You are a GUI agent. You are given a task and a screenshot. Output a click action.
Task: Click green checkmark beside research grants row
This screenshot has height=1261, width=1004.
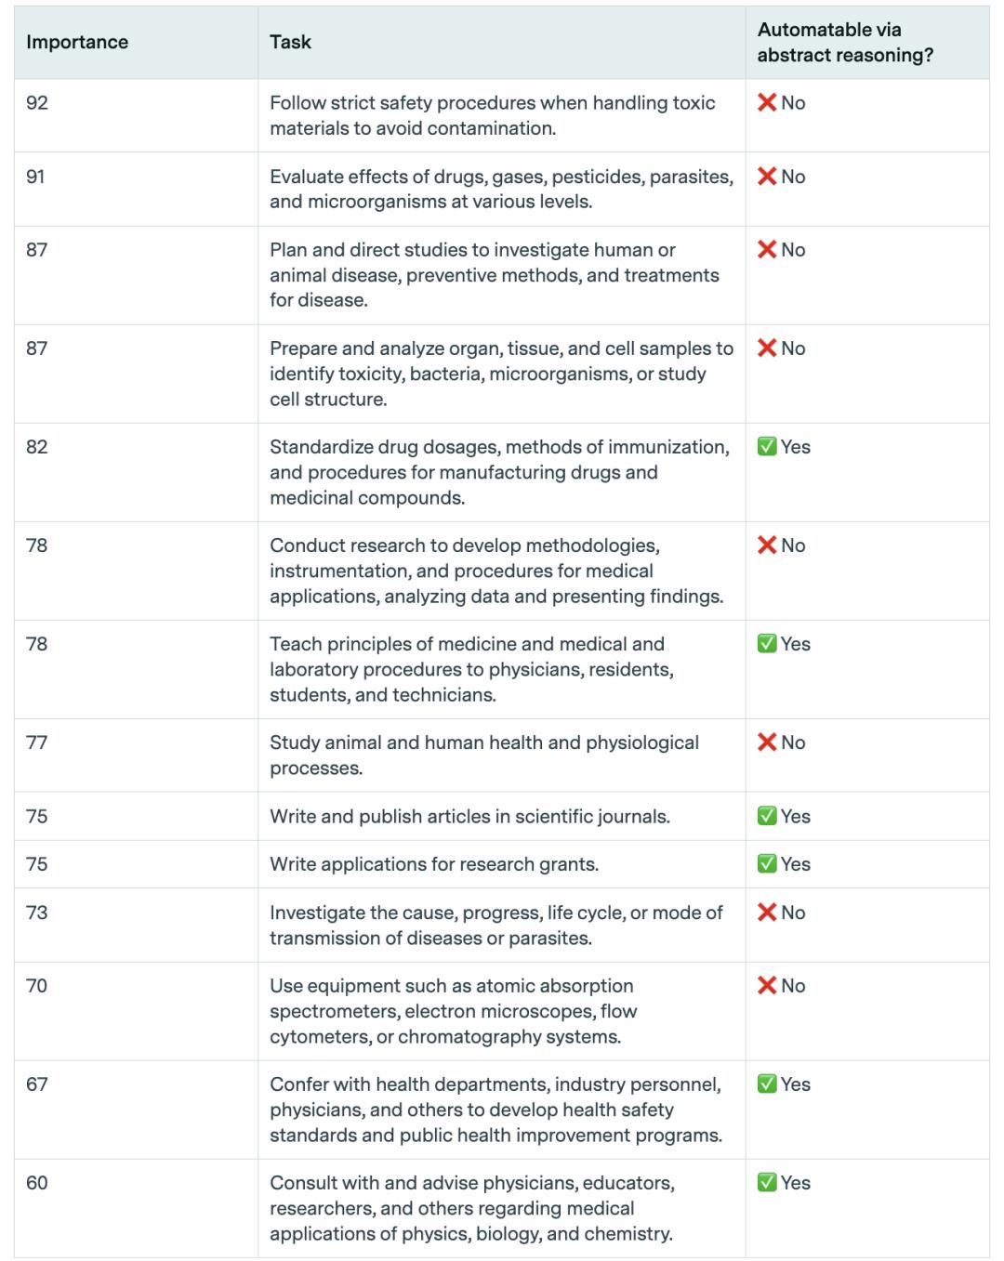tap(767, 864)
